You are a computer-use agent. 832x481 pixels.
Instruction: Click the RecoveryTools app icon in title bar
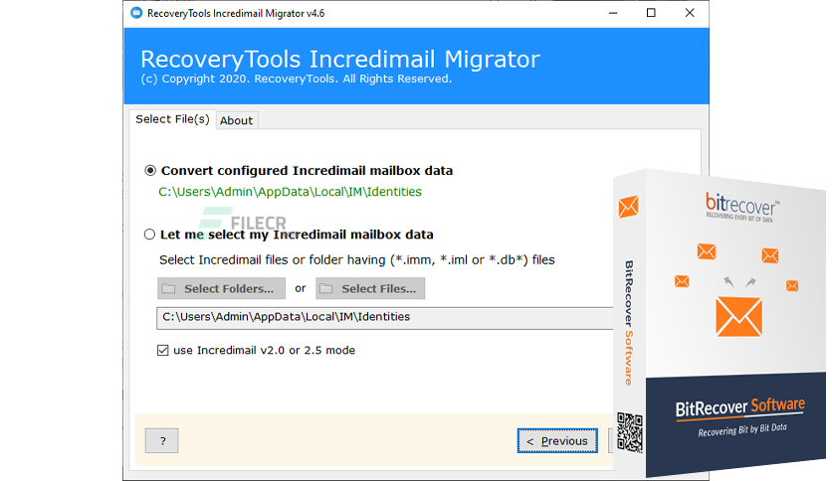click(x=136, y=13)
